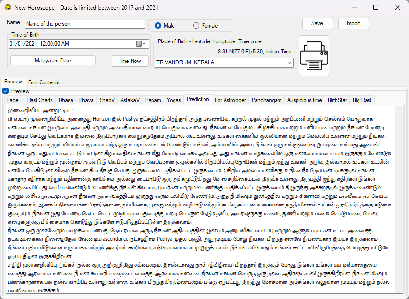Select the Prediction tab
This screenshot has height=299, width=409.
pyautogui.click(x=198, y=99)
